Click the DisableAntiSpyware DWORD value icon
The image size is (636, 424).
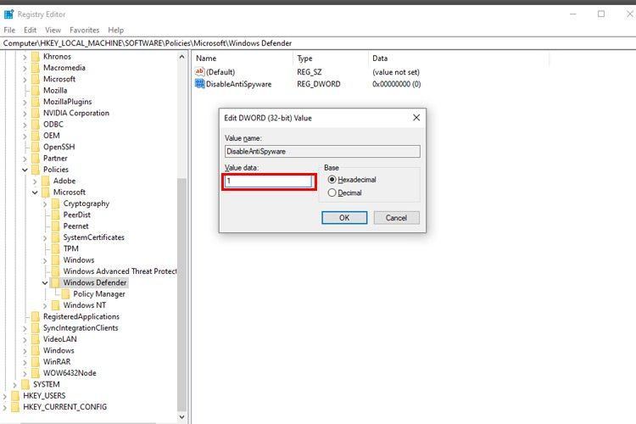200,84
